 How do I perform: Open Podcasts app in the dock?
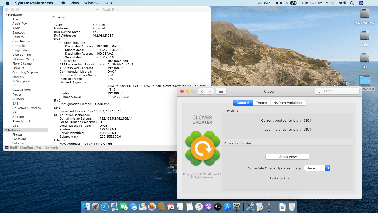(x=208, y=207)
